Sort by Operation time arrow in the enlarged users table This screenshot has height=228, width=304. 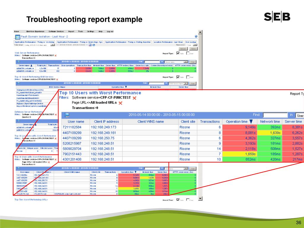pyautogui.click(x=251, y=121)
